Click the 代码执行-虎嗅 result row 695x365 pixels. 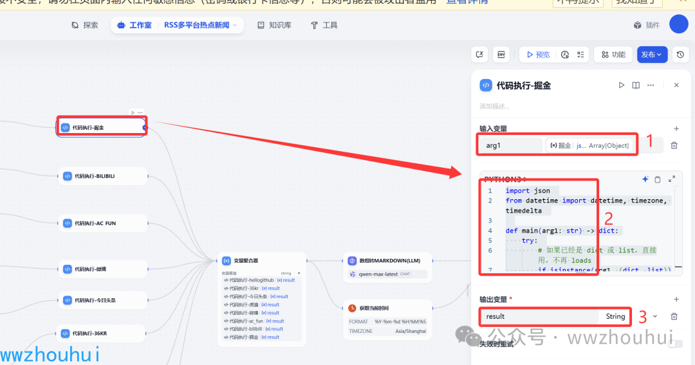click(x=261, y=305)
